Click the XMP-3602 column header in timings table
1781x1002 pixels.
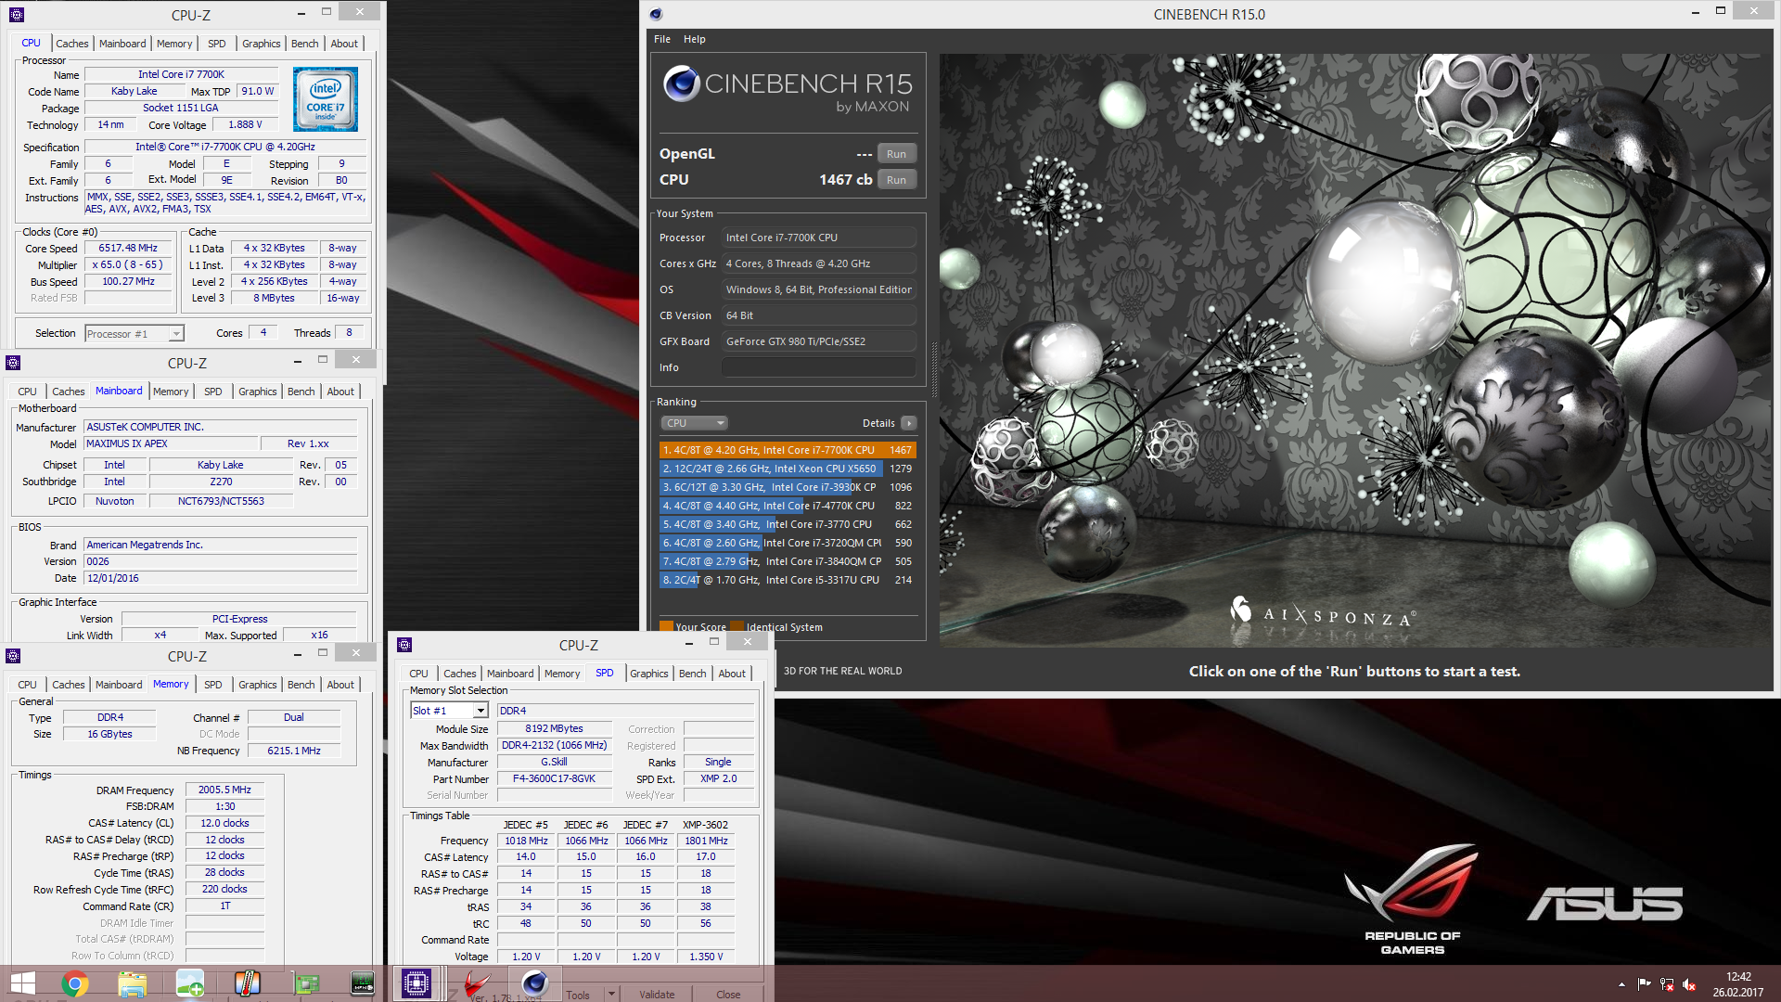pos(705,825)
